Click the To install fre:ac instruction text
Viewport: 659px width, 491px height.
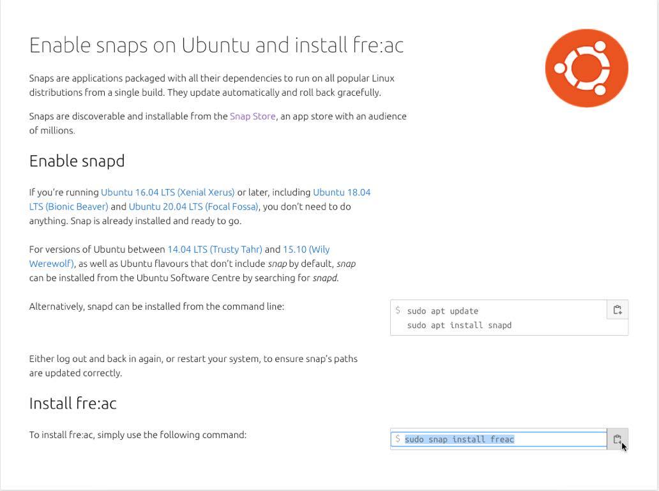pyautogui.click(x=137, y=435)
